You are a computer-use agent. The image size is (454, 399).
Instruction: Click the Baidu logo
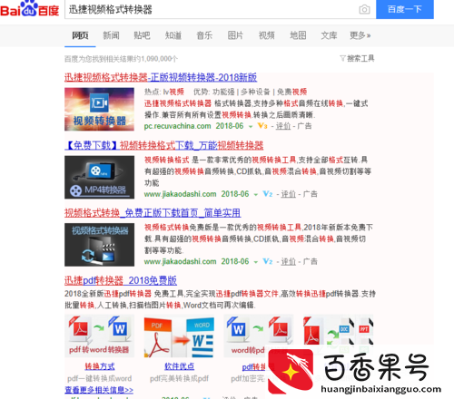coord(29,9)
